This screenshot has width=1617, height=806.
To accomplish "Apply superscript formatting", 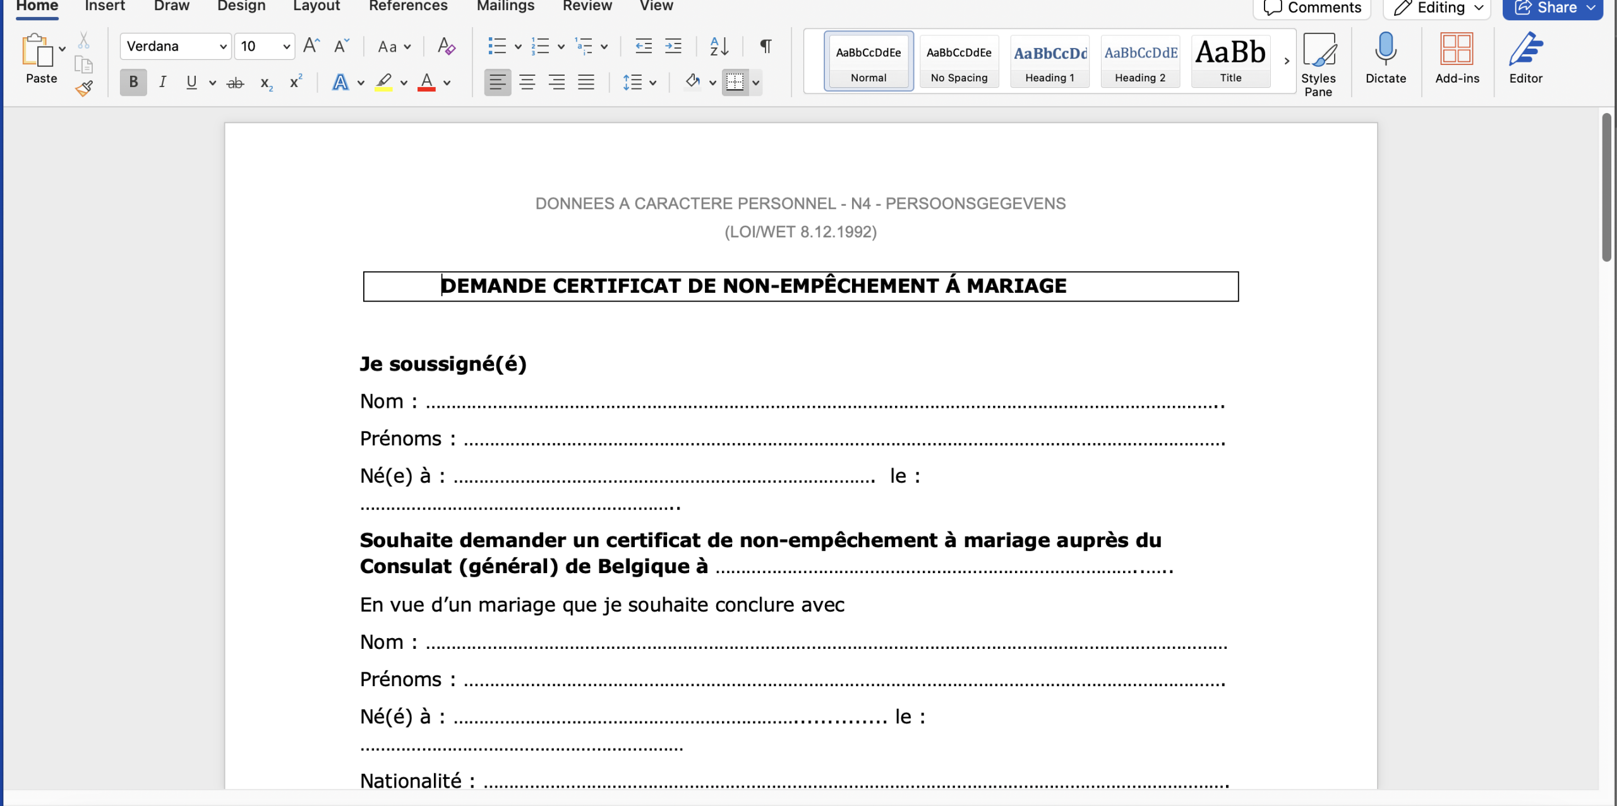I will pos(296,82).
